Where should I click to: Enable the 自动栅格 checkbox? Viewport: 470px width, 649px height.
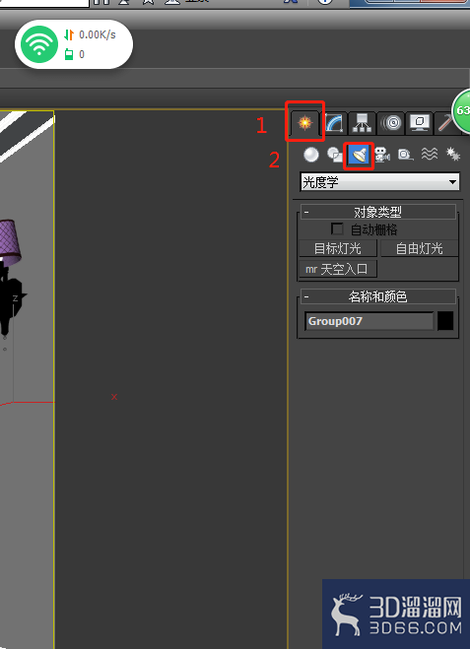(x=337, y=228)
